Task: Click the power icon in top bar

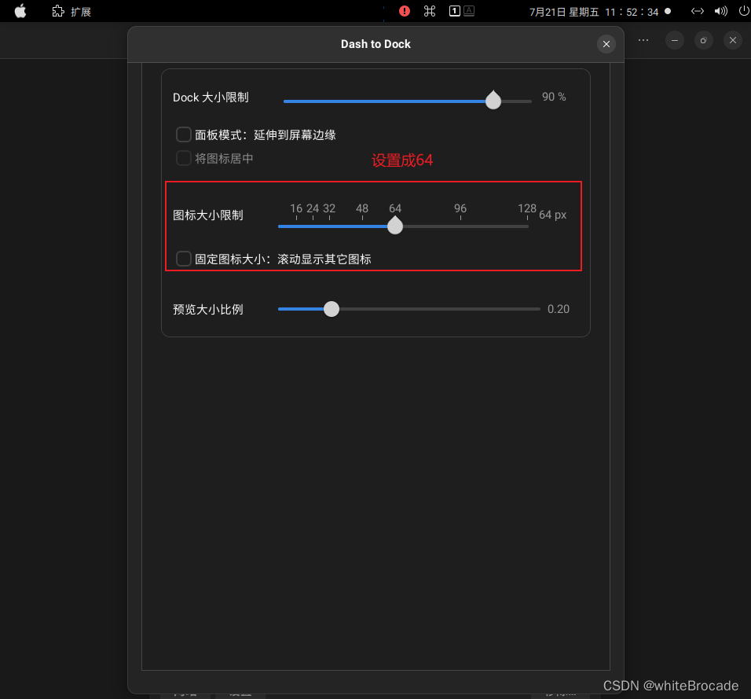Action: pyautogui.click(x=744, y=11)
